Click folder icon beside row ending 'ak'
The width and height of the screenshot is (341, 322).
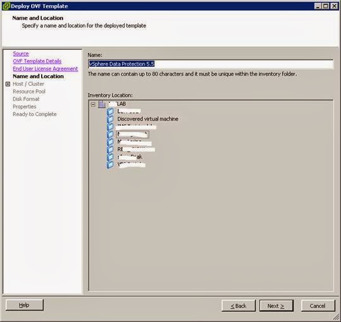(x=110, y=157)
